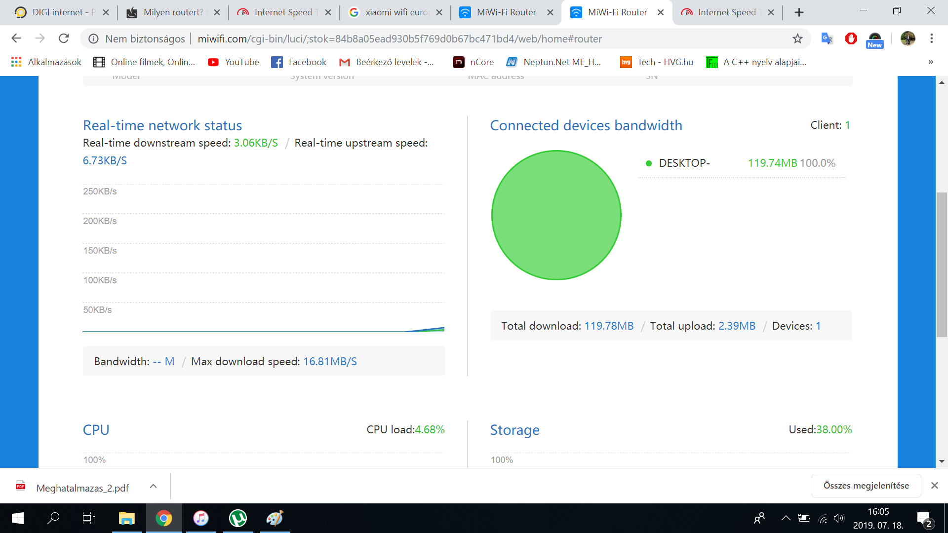Click the page vertical scrollbar thumb
The height and width of the screenshot is (533, 948).
pos(942,264)
